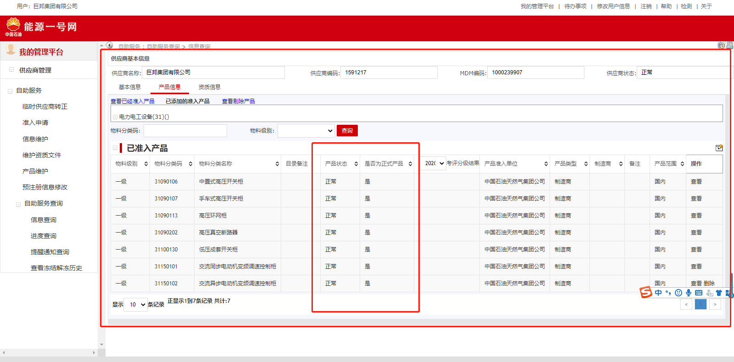Open the IME soft keyboard icon
This screenshot has height=362, width=734.
pos(699,293)
